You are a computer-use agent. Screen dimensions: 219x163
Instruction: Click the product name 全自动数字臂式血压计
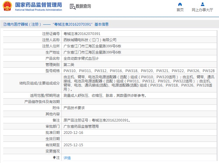[x=81, y=58]
